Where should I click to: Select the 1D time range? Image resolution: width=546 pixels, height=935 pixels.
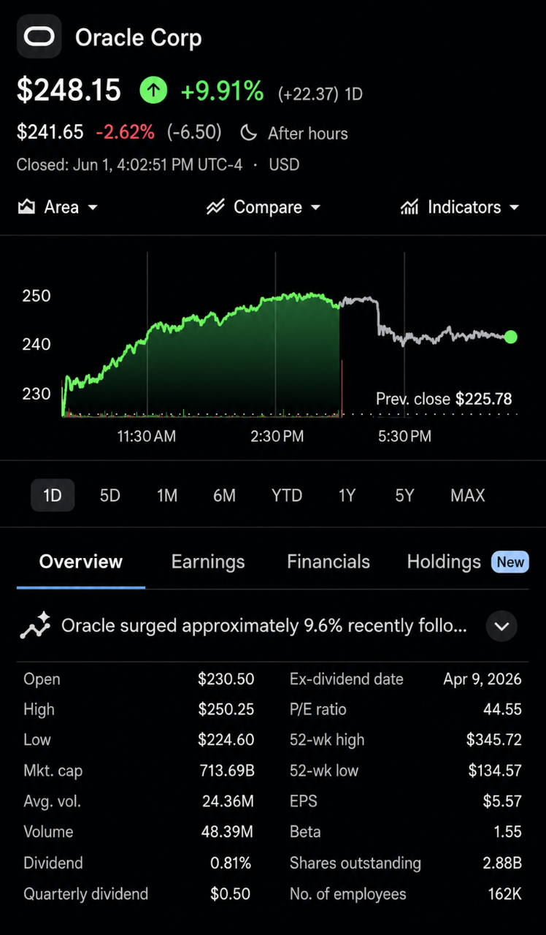point(53,495)
